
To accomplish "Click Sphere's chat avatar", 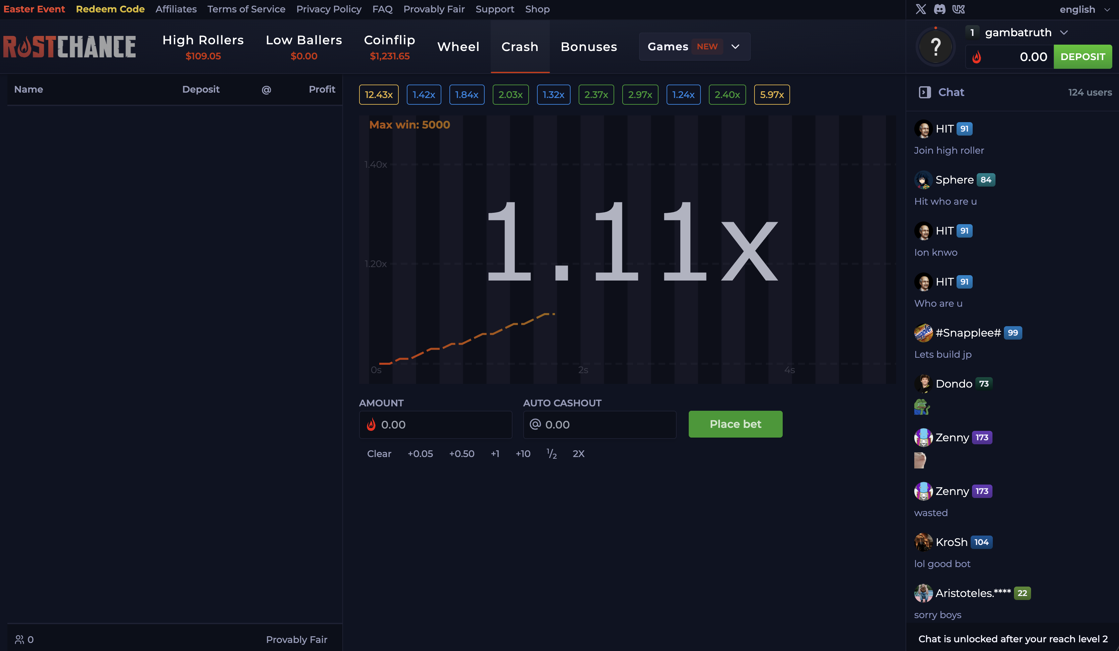I will pyautogui.click(x=923, y=180).
